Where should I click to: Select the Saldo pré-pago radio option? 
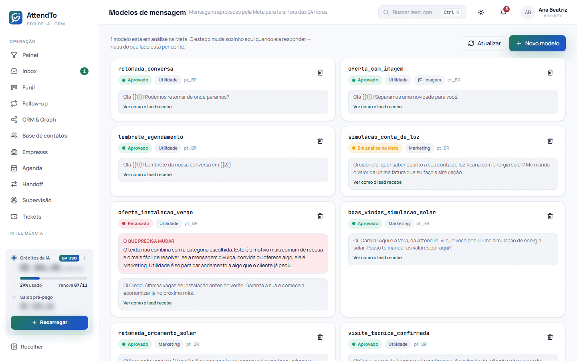[x=14, y=297]
